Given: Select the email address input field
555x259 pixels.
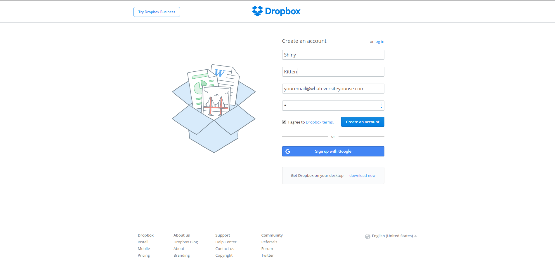Looking at the screenshot, I should pyautogui.click(x=333, y=89).
